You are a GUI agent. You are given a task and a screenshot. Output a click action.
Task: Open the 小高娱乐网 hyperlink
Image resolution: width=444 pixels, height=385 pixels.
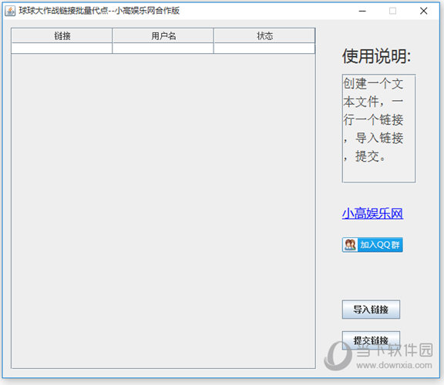point(372,213)
